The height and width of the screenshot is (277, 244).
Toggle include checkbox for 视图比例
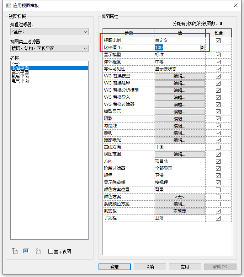point(218,40)
